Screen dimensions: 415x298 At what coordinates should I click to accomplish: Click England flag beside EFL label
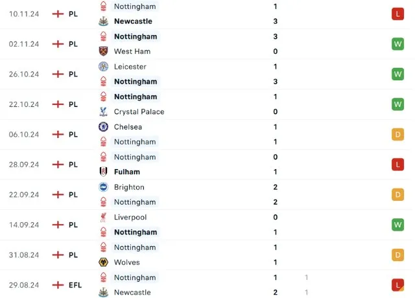click(58, 285)
